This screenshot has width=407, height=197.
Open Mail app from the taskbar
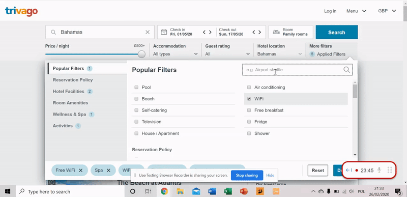196,191
